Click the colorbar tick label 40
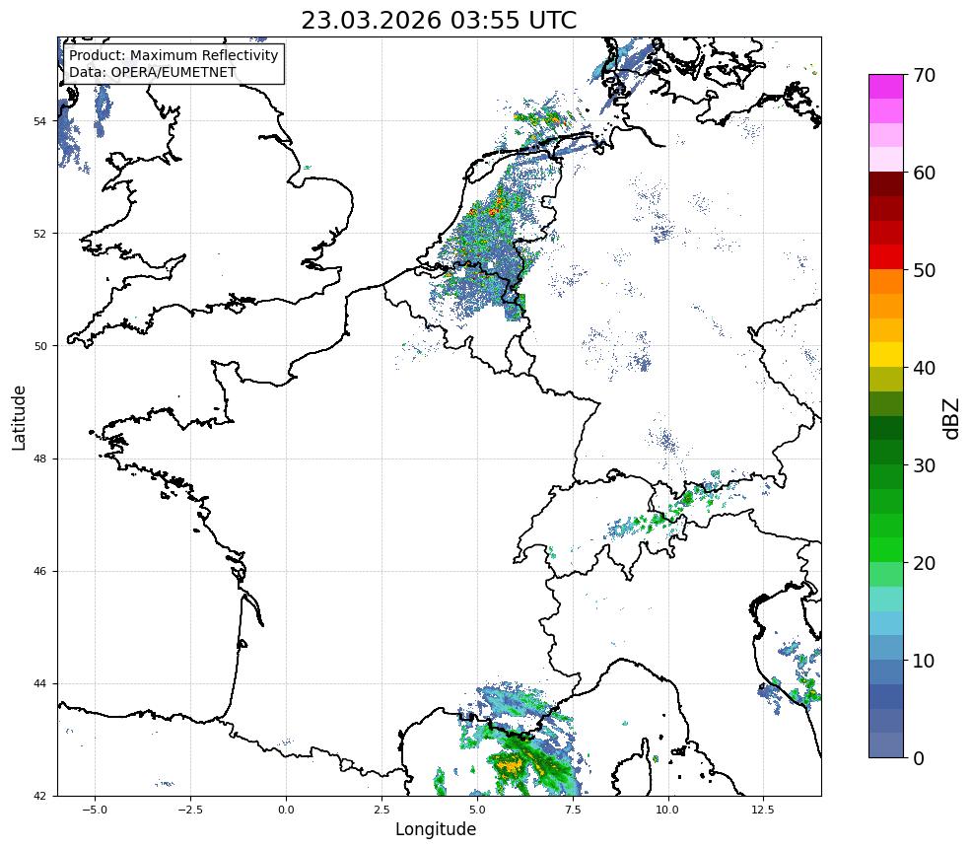The width and height of the screenshot is (971, 848). [924, 368]
